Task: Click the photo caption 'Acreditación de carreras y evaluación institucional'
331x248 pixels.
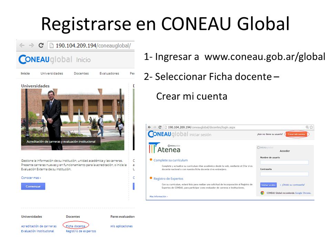Action: (61, 142)
